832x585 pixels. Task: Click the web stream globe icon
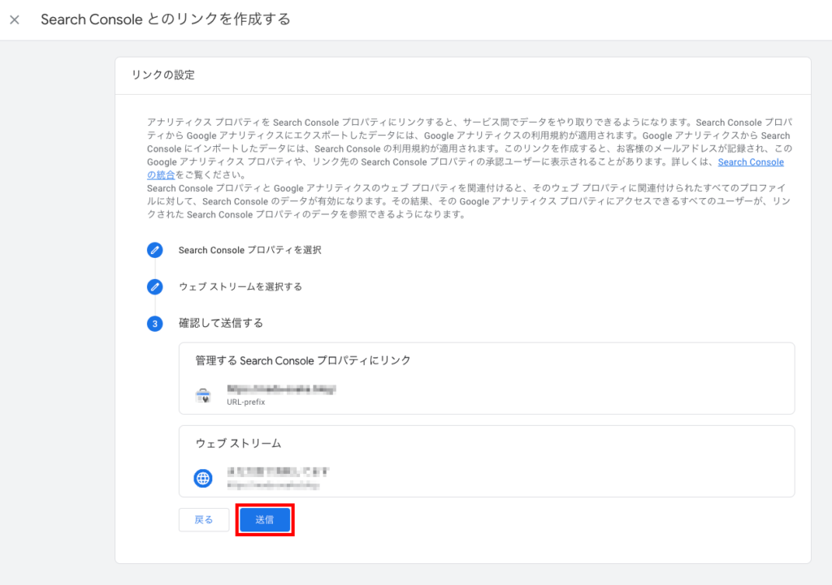pyautogui.click(x=202, y=479)
